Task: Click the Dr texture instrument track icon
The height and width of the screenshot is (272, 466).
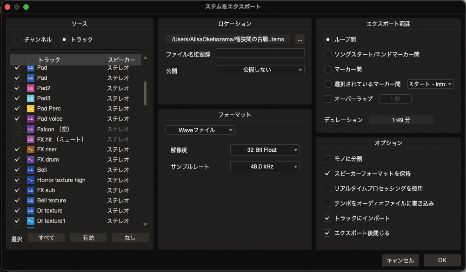Action: click(x=31, y=211)
